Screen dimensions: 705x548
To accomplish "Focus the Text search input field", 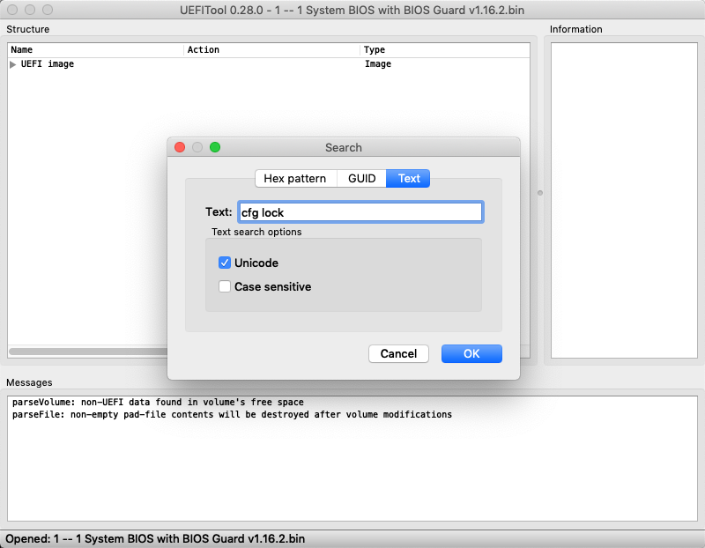I will pyautogui.click(x=360, y=212).
